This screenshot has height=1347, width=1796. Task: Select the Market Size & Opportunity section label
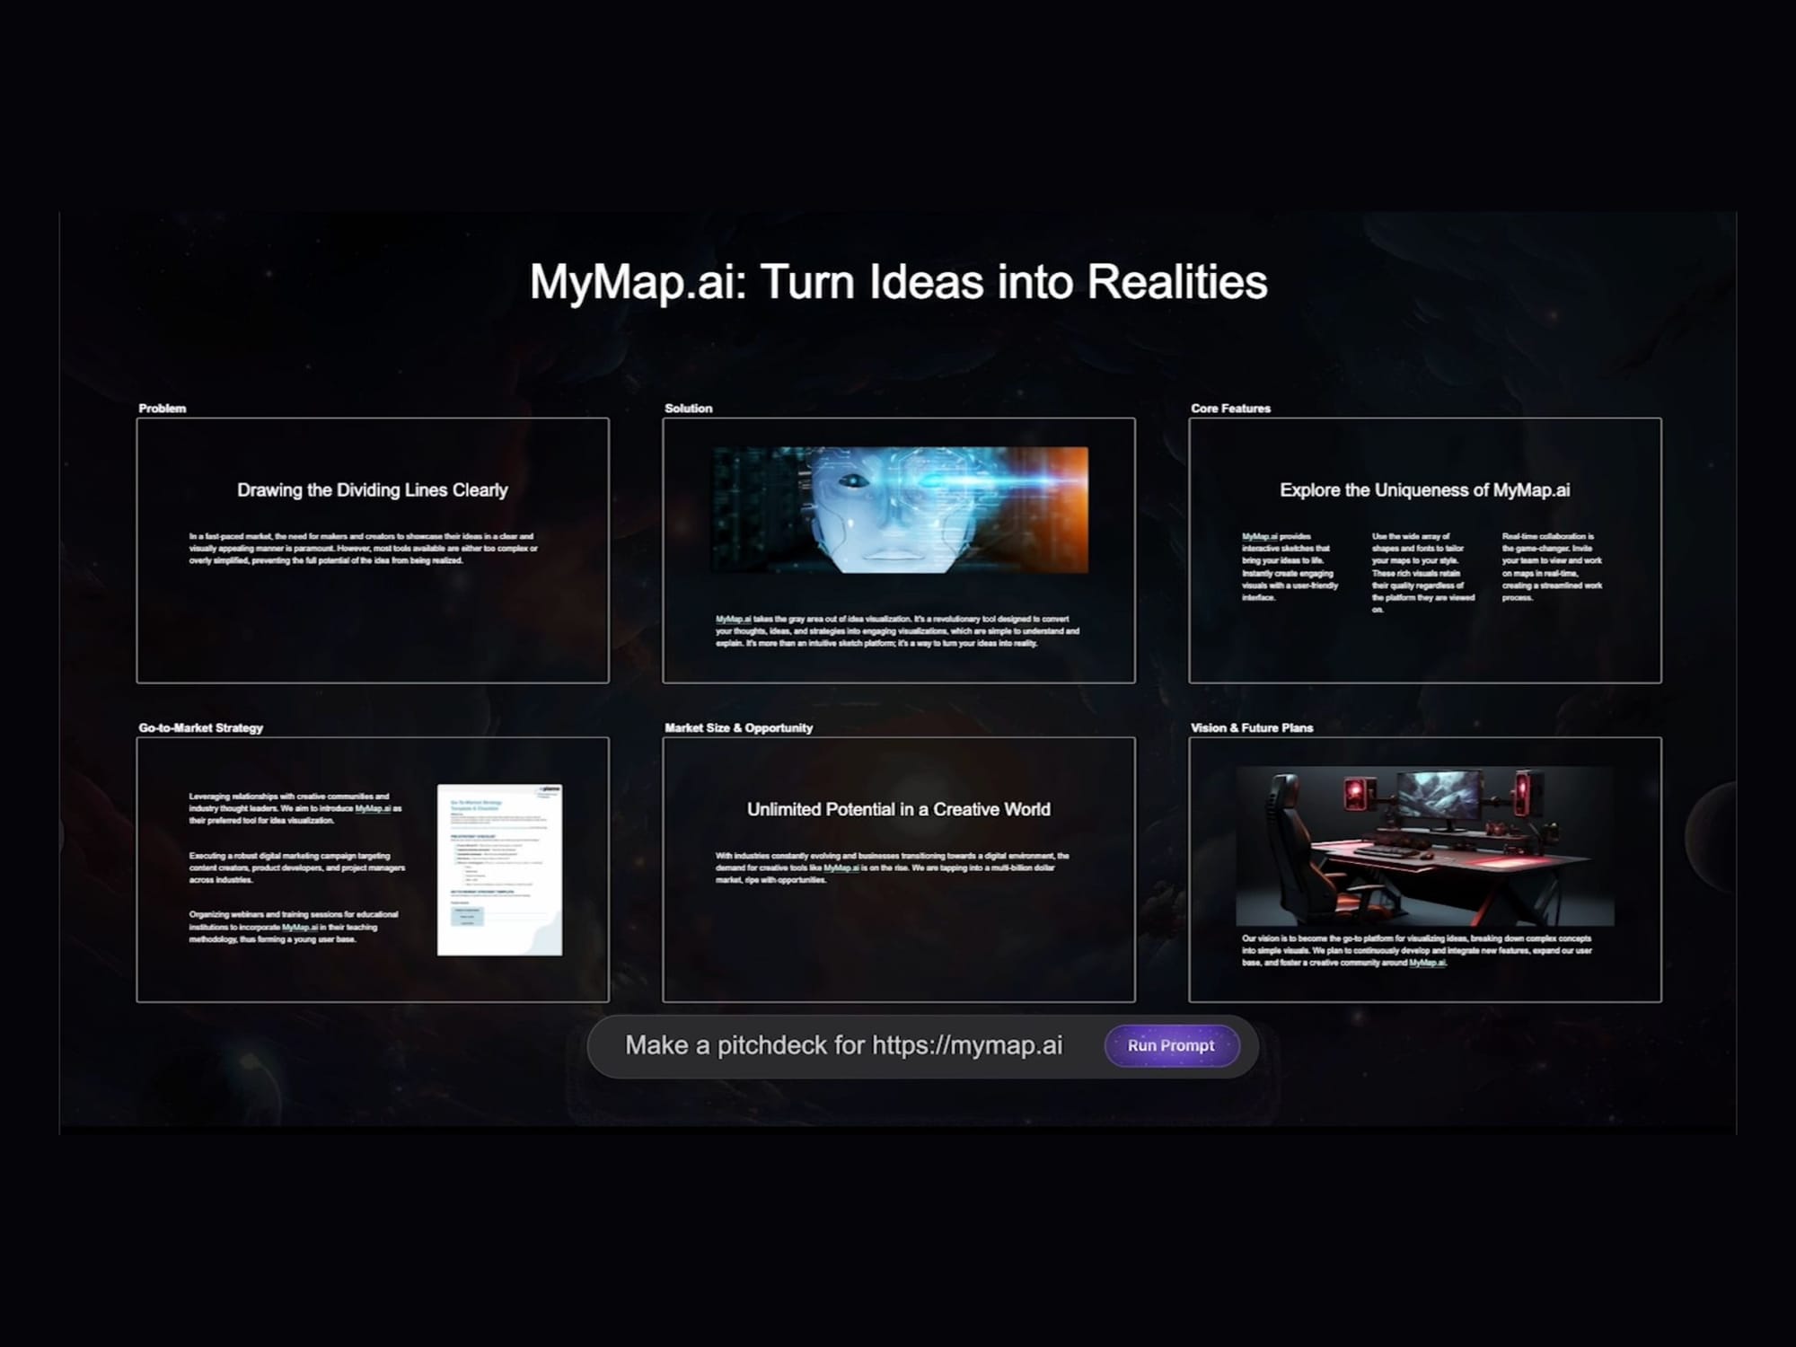coord(737,728)
